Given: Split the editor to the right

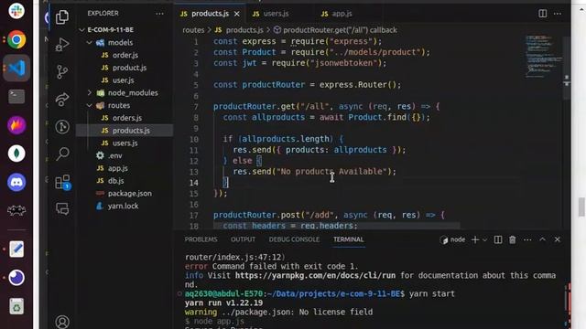Looking at the screenshot, I should coord(542,14).
